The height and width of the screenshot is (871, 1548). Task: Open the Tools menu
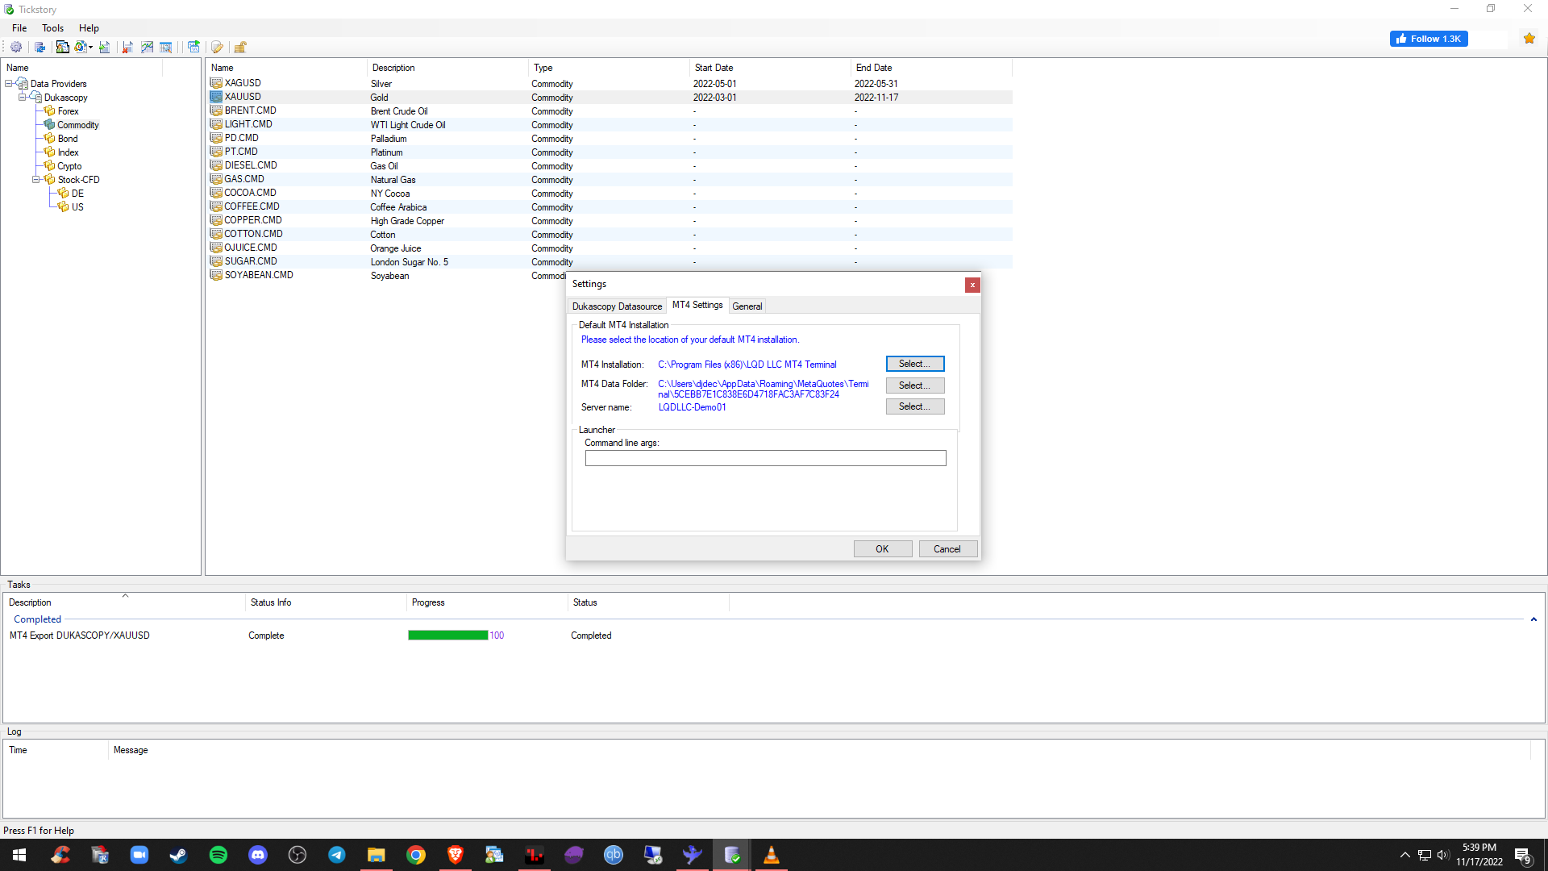pyautogui.click(x=52, y=28)
